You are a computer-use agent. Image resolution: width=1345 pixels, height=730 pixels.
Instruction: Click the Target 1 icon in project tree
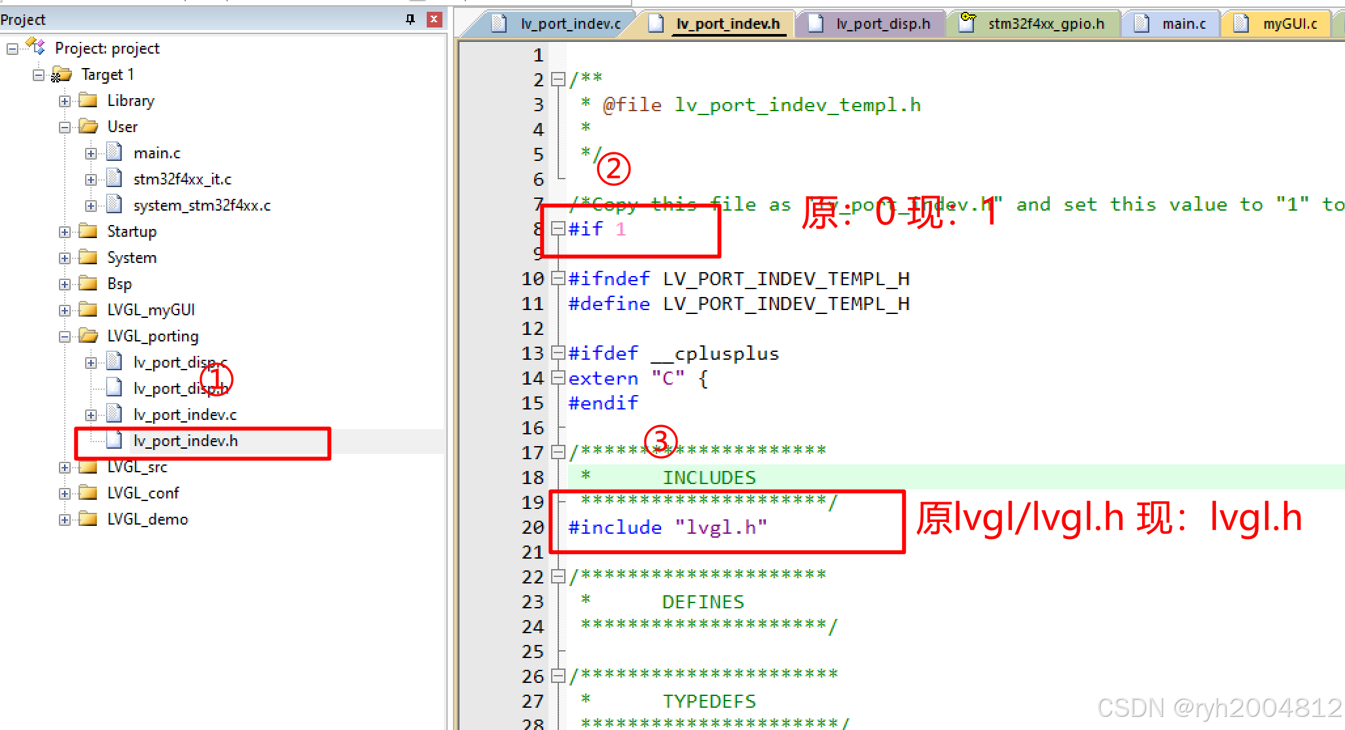click(62, 74)
